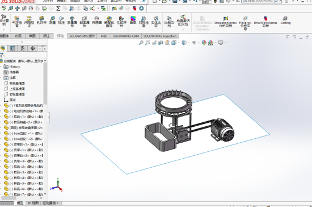Click the Measure (测量) tool icon
The width and height of the screenshot is (312, 207).
(52, 20)
